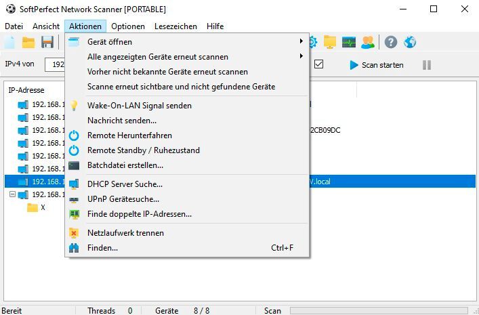Open the Datei menu
This screenshot has height=315, width=479.
[x=14, y=26]
